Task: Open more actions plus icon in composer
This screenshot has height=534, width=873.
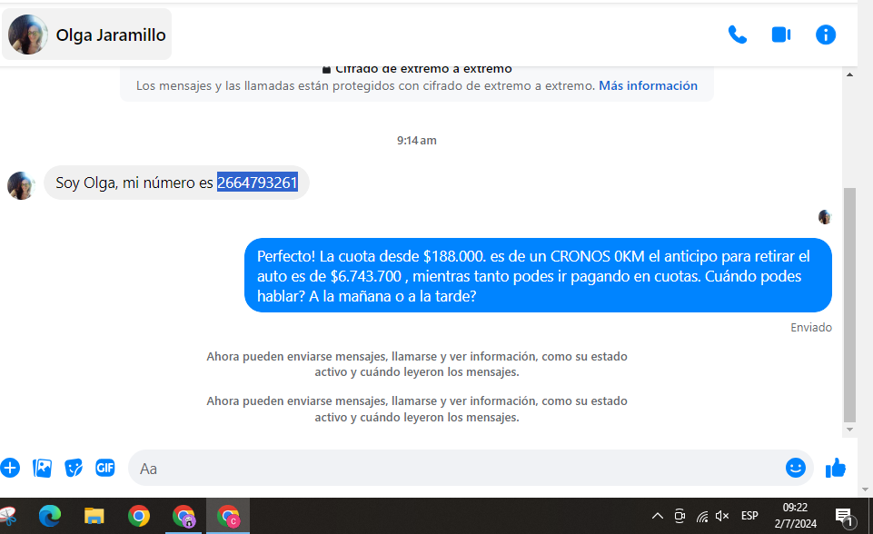Action: (10, 468)
